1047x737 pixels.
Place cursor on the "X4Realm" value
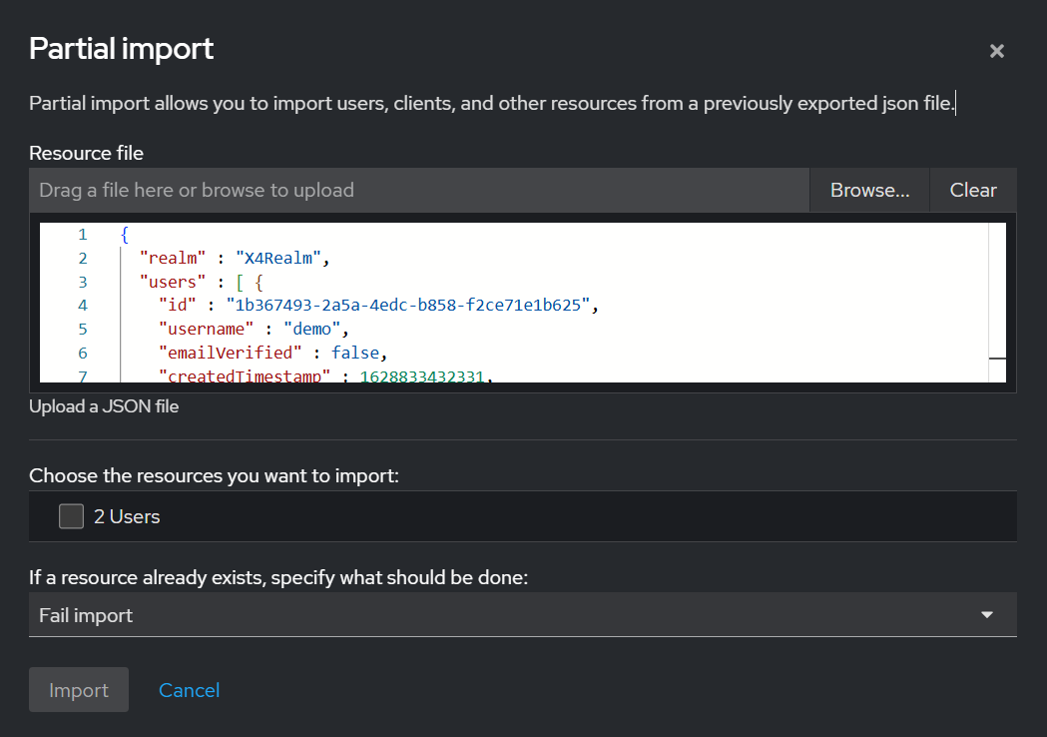[x=277, y=259]
